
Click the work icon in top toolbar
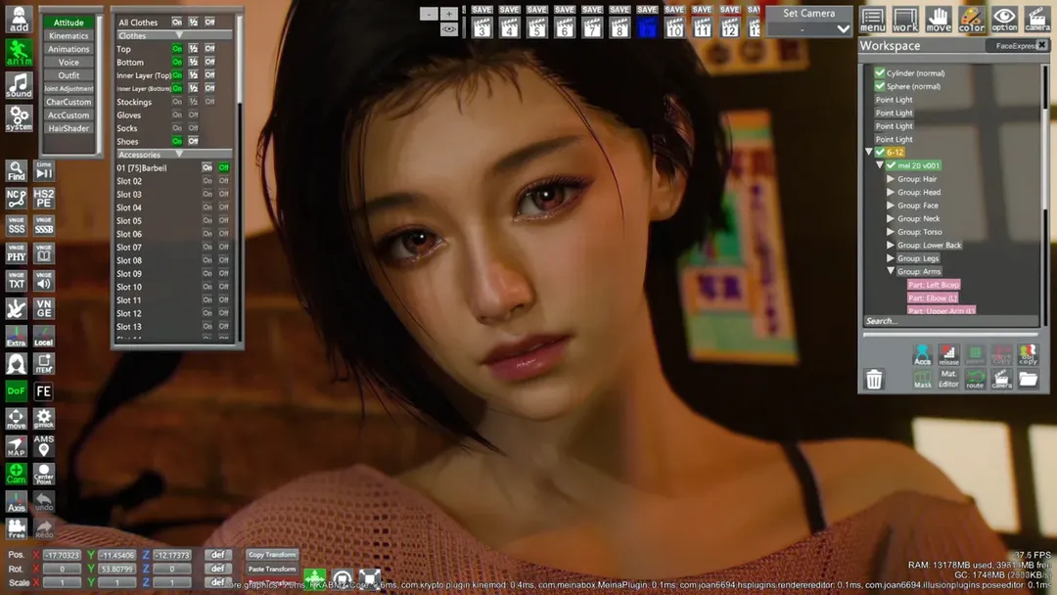tap(905, 20)
